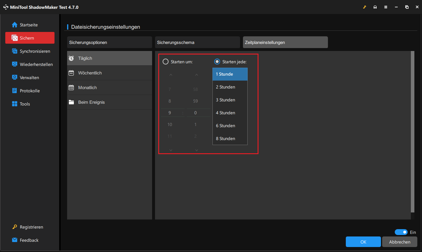The height and width of the screenshot is (252, 422).
Task: Toggle the Ein schedule switch
Action: coord(401,232)
